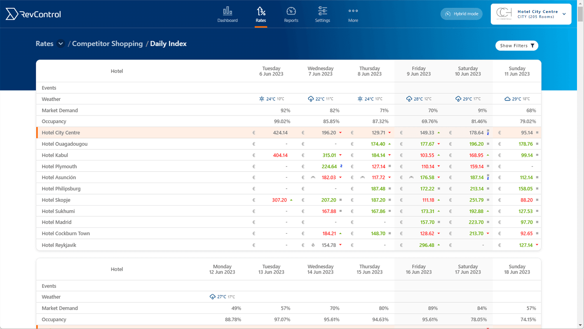The height and width of the screenshot is (329, 584).
Task: Click the Reports speedometer icon
Action: (291, 11)
